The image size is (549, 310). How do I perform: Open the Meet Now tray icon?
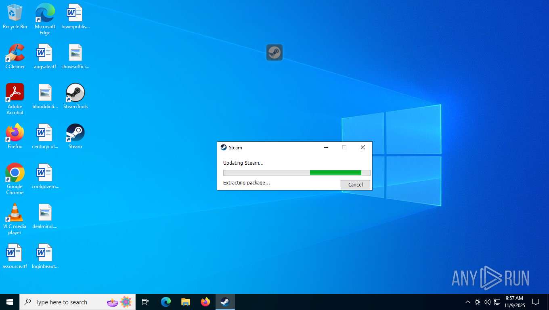[x=478, y=302]
